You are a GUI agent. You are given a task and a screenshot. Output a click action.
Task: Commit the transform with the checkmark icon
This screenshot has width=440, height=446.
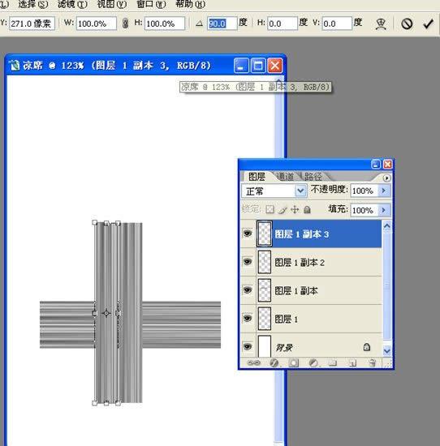428,24
